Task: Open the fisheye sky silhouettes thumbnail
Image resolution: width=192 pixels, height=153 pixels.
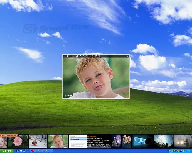Action: pyautogui.click(x=164, y=141)
